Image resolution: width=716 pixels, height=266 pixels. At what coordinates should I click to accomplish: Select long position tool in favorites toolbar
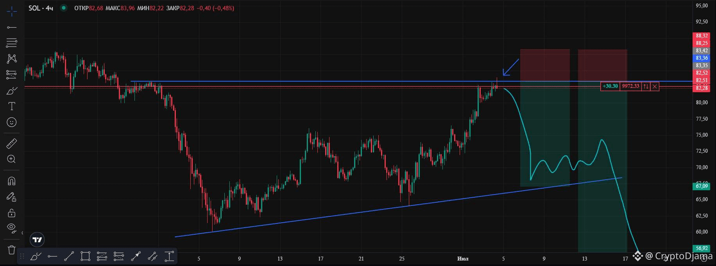[102, 257]
